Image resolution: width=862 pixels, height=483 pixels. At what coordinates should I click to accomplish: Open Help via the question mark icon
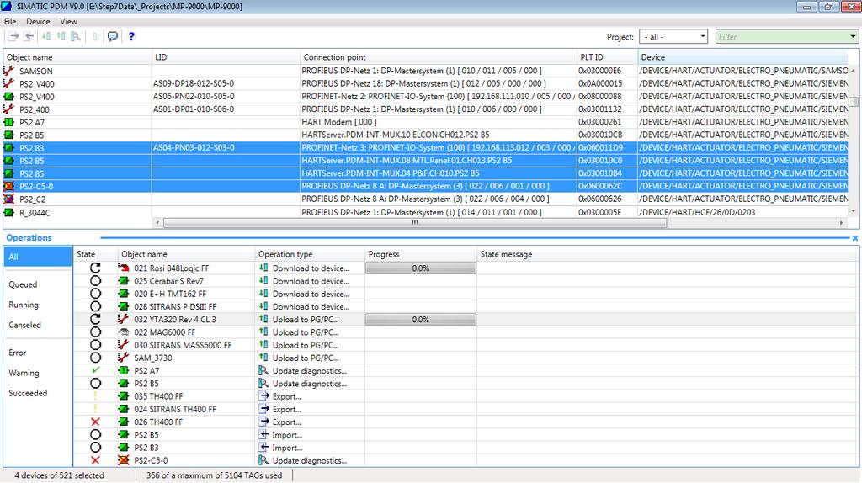[131, 36]
